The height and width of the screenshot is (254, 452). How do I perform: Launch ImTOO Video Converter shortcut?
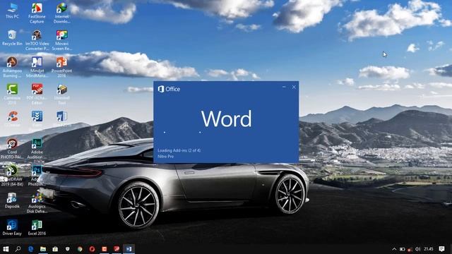[37, 40]
